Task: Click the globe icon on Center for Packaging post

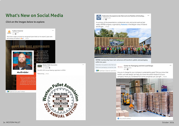Action: (x=127, y=69)
